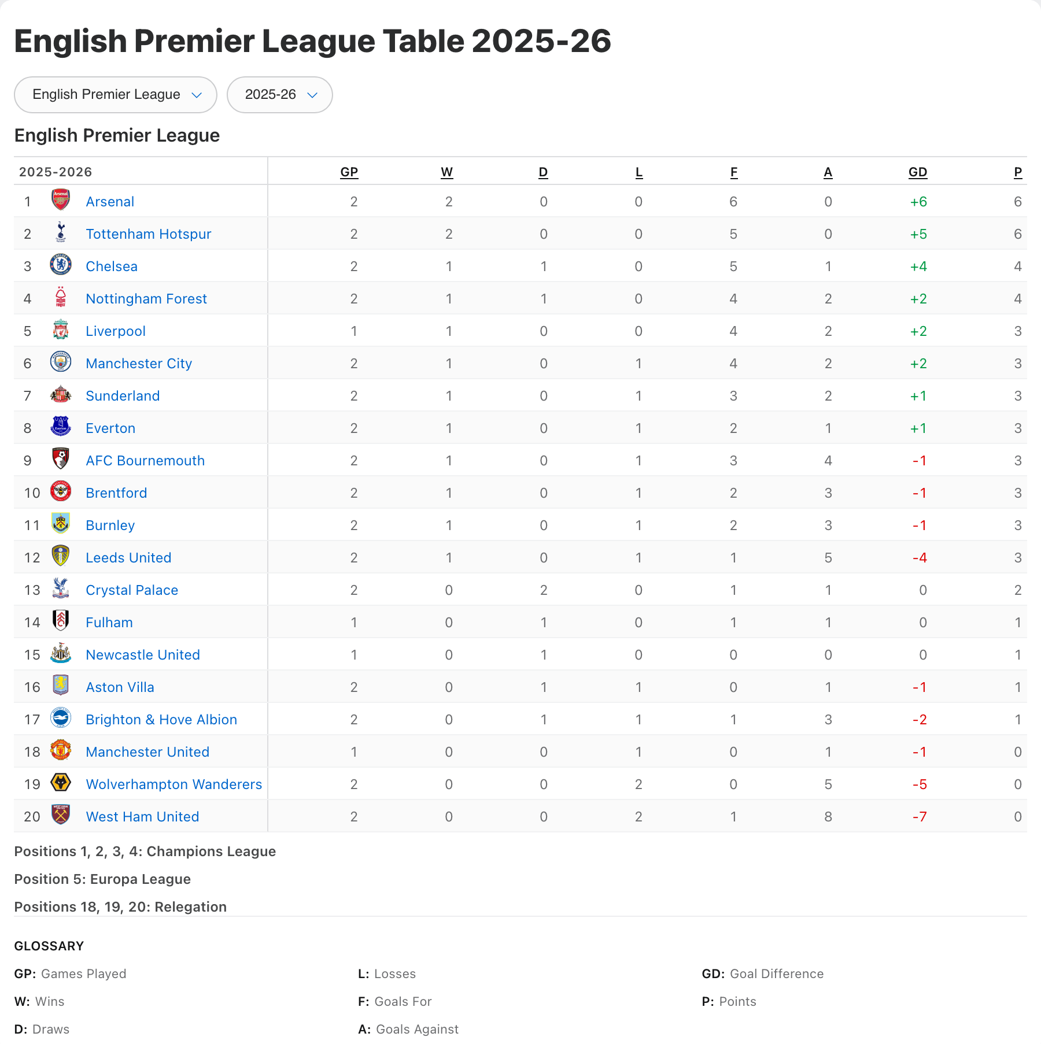Sort by the GP column header
This screenshot has width=1041, height=1044.
[x=349, y=172]
